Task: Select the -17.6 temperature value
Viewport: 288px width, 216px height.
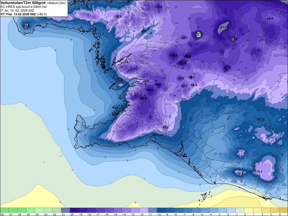Action: pyautogui.click(x=180, y=79)
